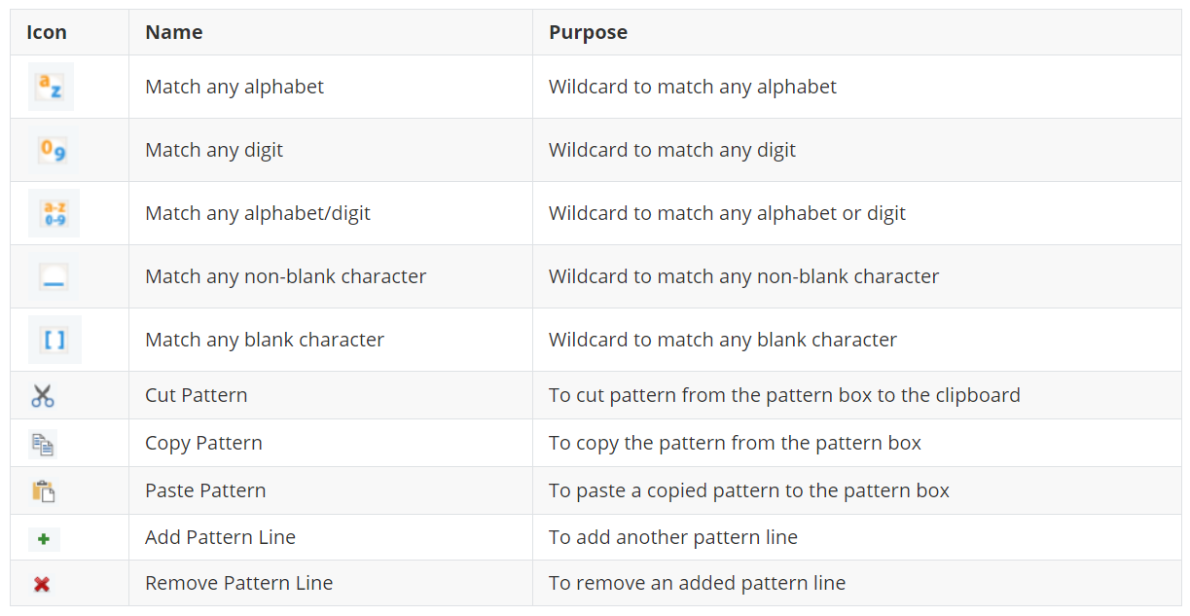Click the green Add Pattern Line icon

click(x=44, y=538)
